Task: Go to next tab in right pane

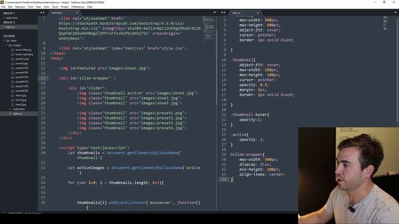Action: click(224, 12)
